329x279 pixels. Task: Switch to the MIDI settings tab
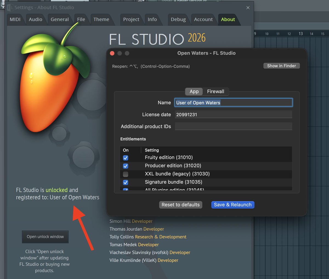tap(15, 19)
